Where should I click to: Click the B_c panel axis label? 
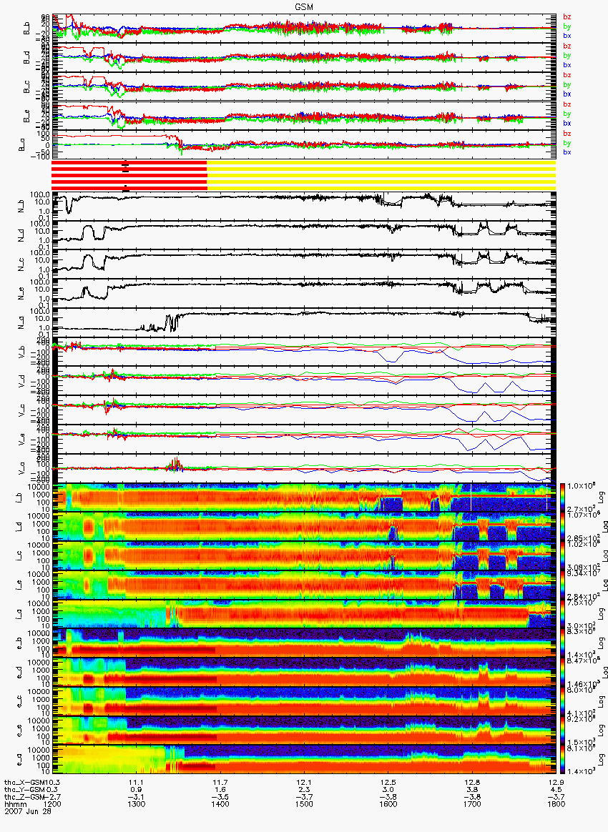26,86
